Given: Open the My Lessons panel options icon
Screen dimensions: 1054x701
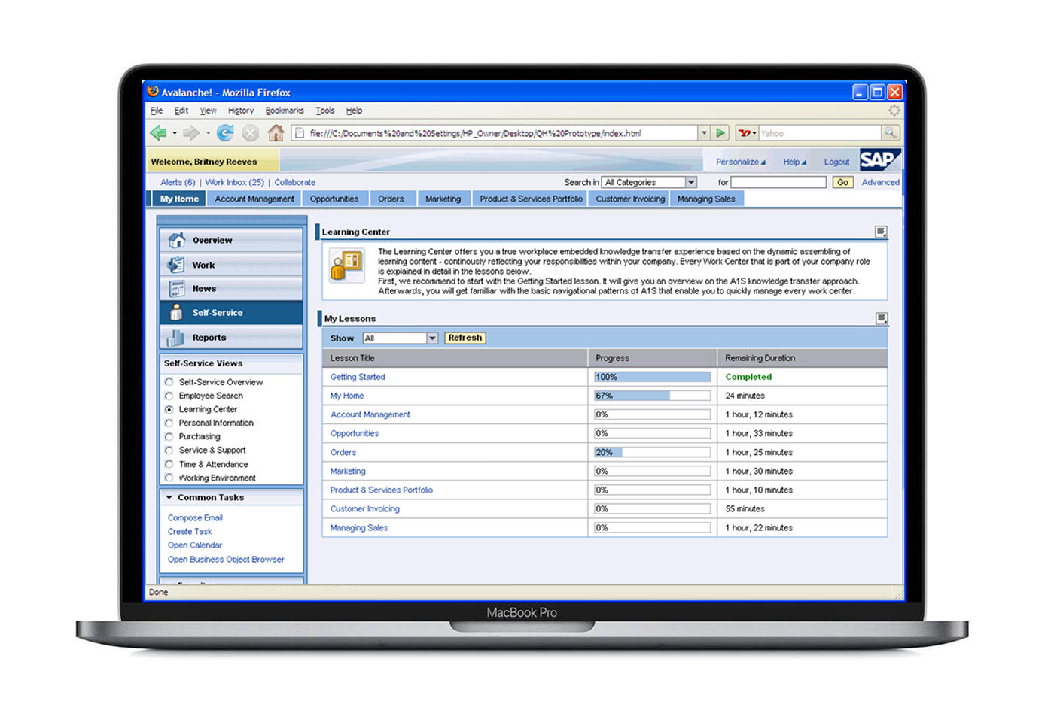Looking at the screenshot, I should (x=881, y=318).
